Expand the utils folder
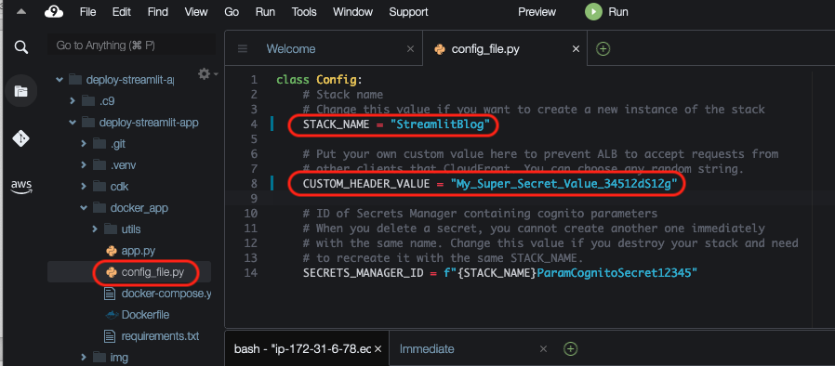 pos(95,229)
